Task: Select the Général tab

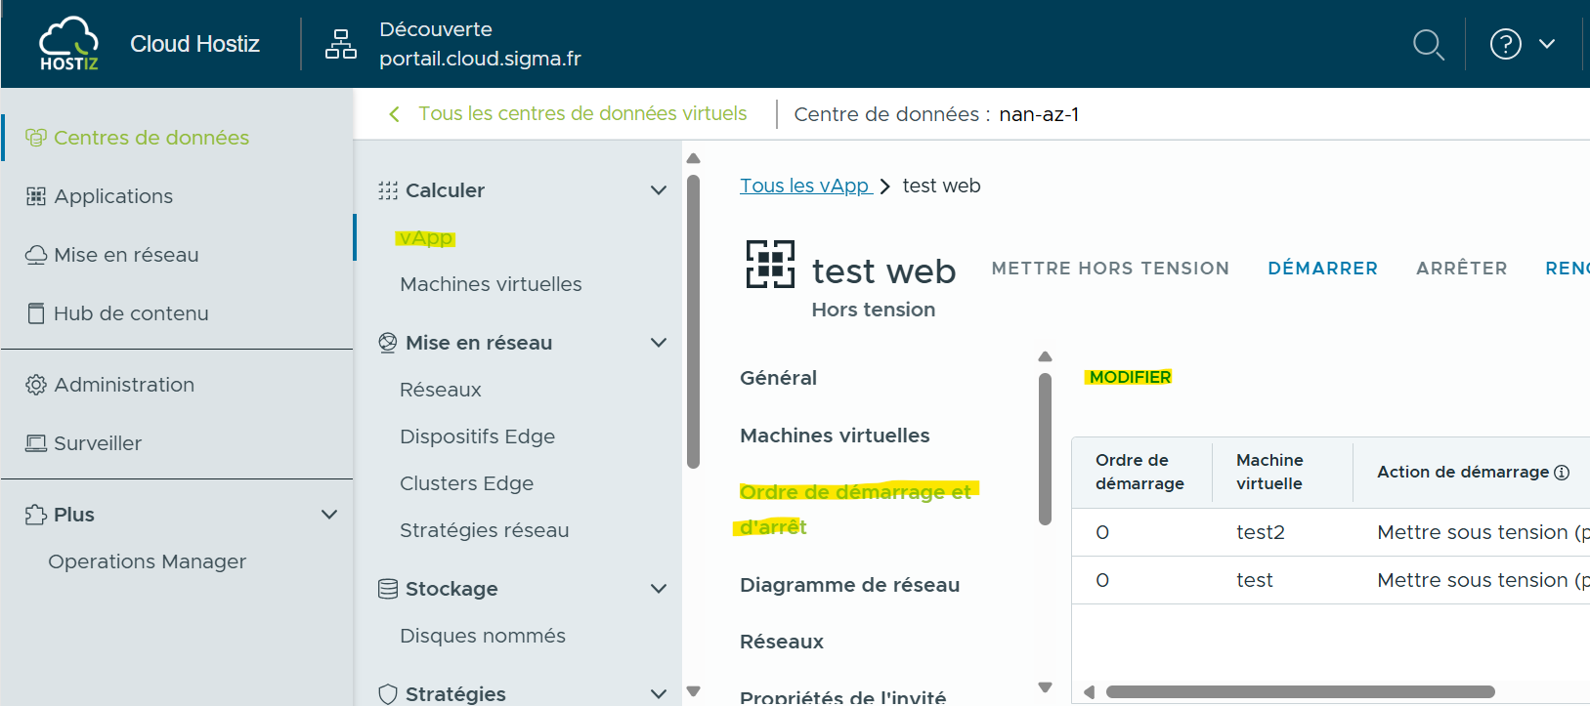Action: (x=778, y=378)
